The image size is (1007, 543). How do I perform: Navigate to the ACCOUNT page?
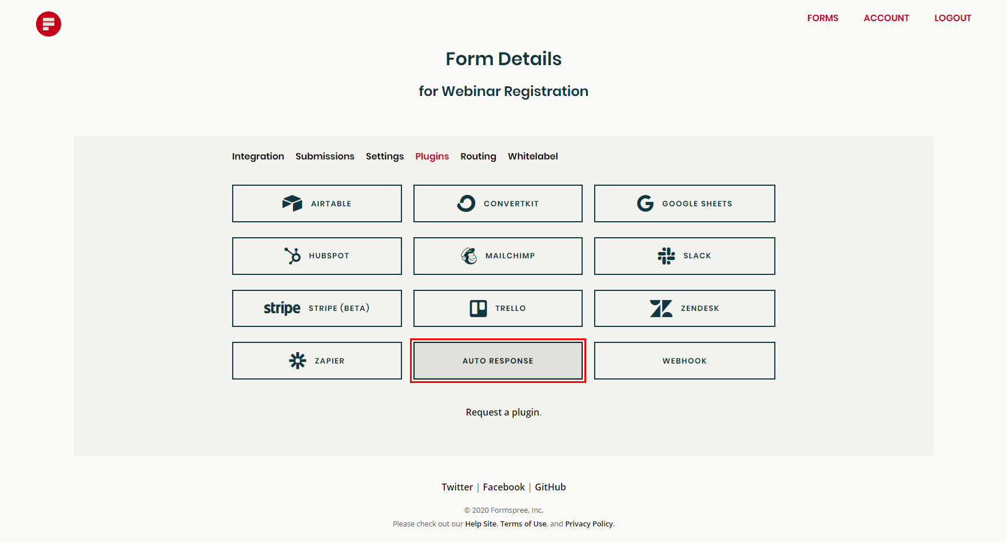886,18
